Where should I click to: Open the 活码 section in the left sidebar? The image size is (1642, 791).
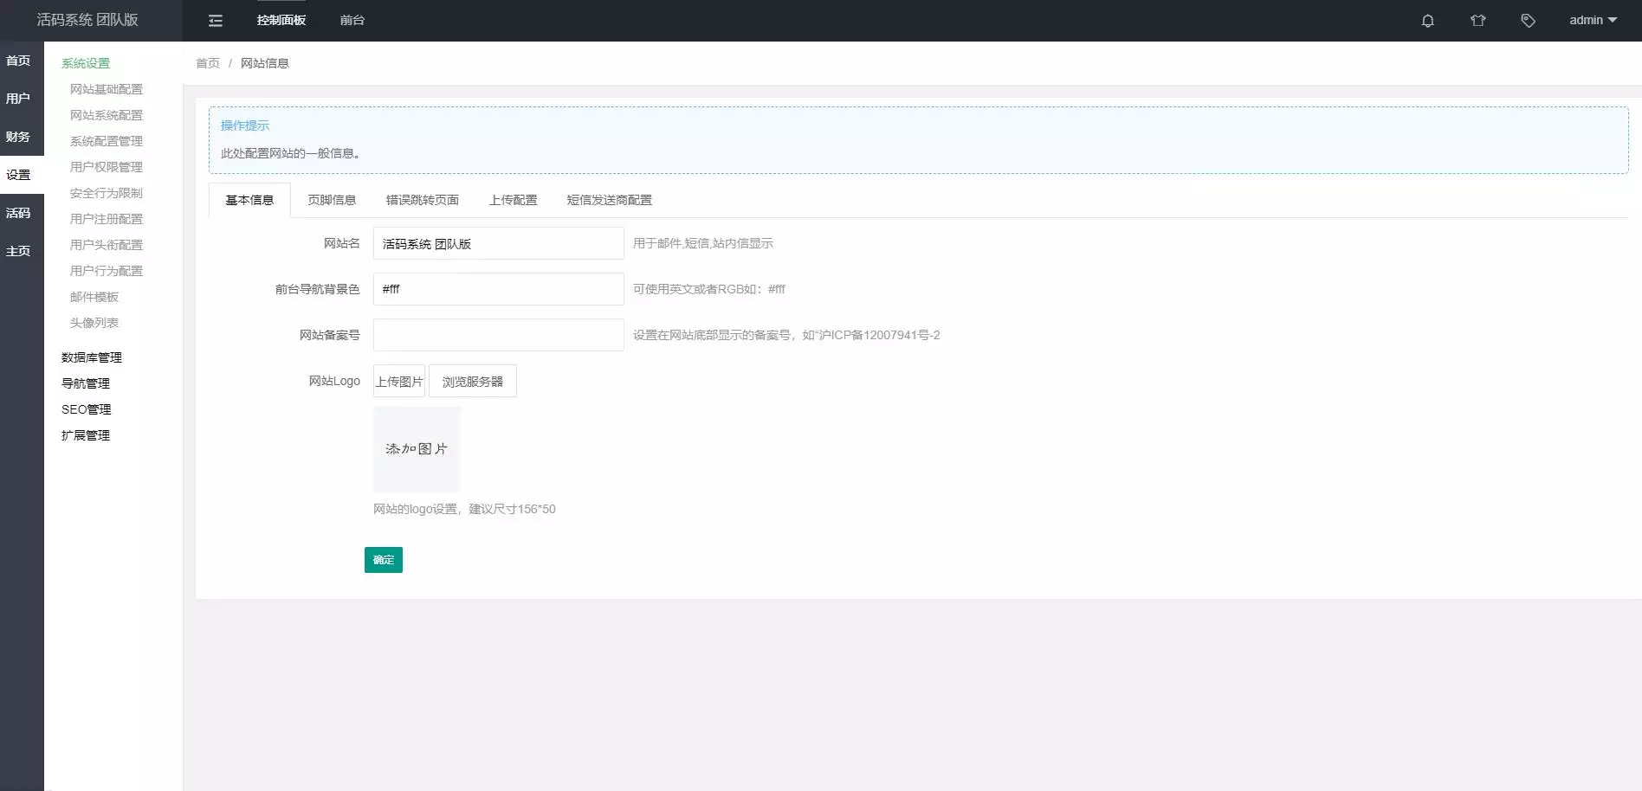tap(19, 212)
